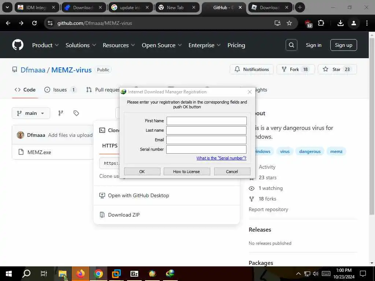Open a new browser tab with plus

tap(300, 7)
